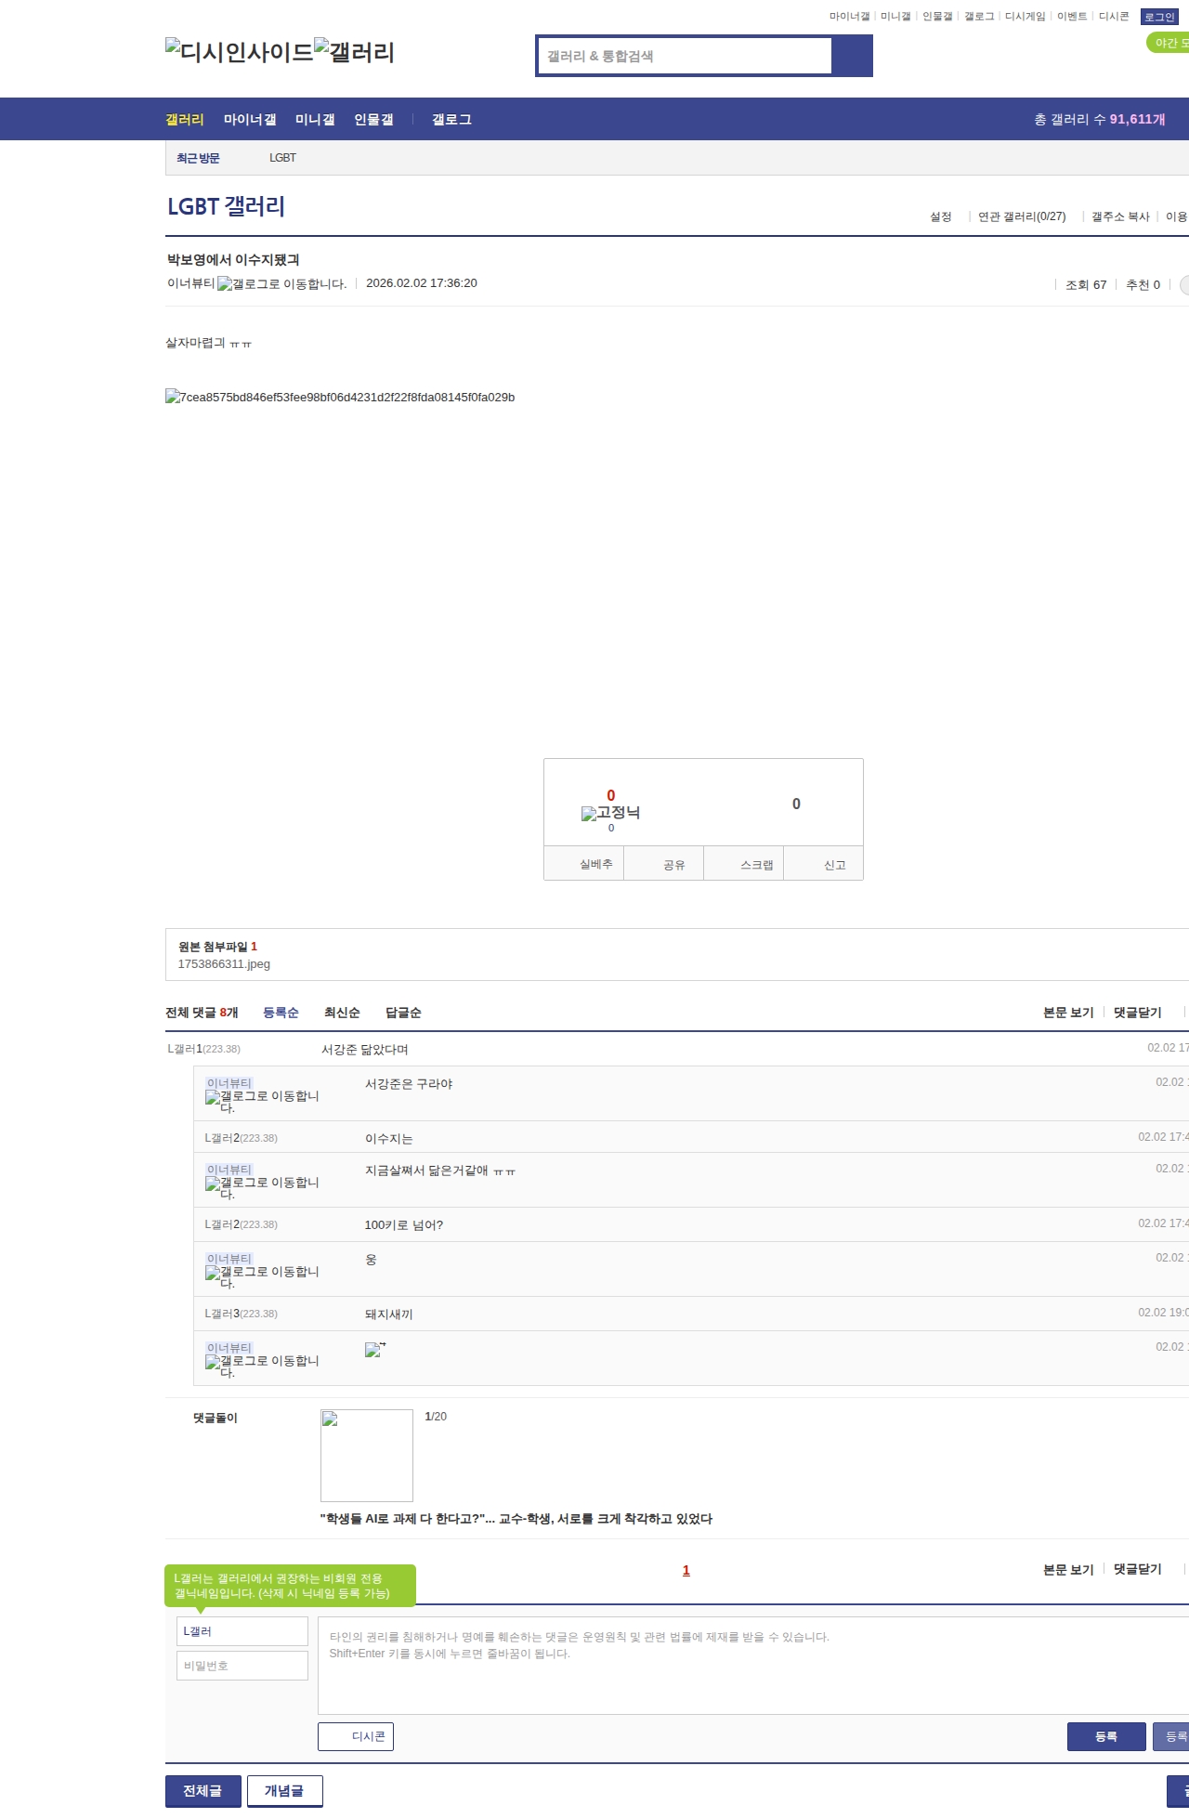Click the comment text '100키로 넘어?'
This screenshot has width=1189, height=1818.
[404, 1225]
